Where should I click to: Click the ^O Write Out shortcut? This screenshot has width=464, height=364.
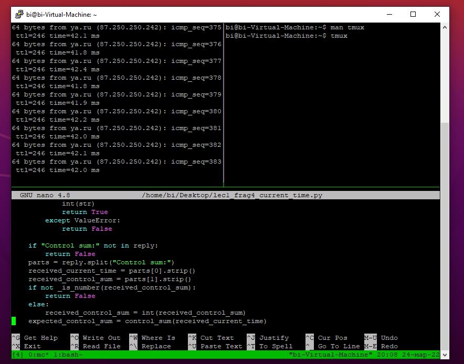[96, 338]
